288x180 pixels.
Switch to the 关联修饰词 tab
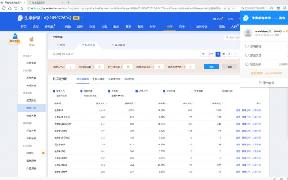114,79
